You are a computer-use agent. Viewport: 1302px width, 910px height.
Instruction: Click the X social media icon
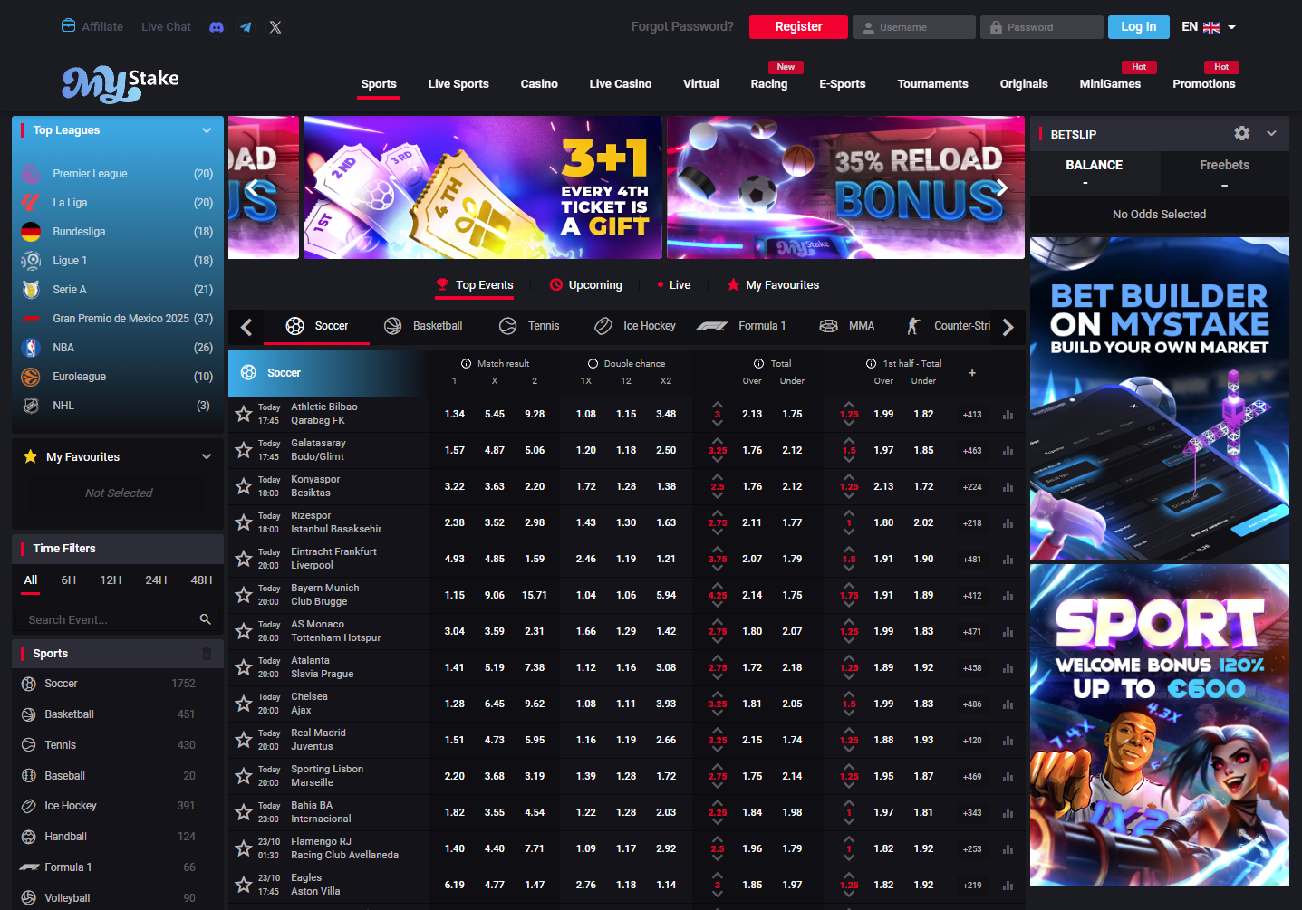click(x=275, y=27)
